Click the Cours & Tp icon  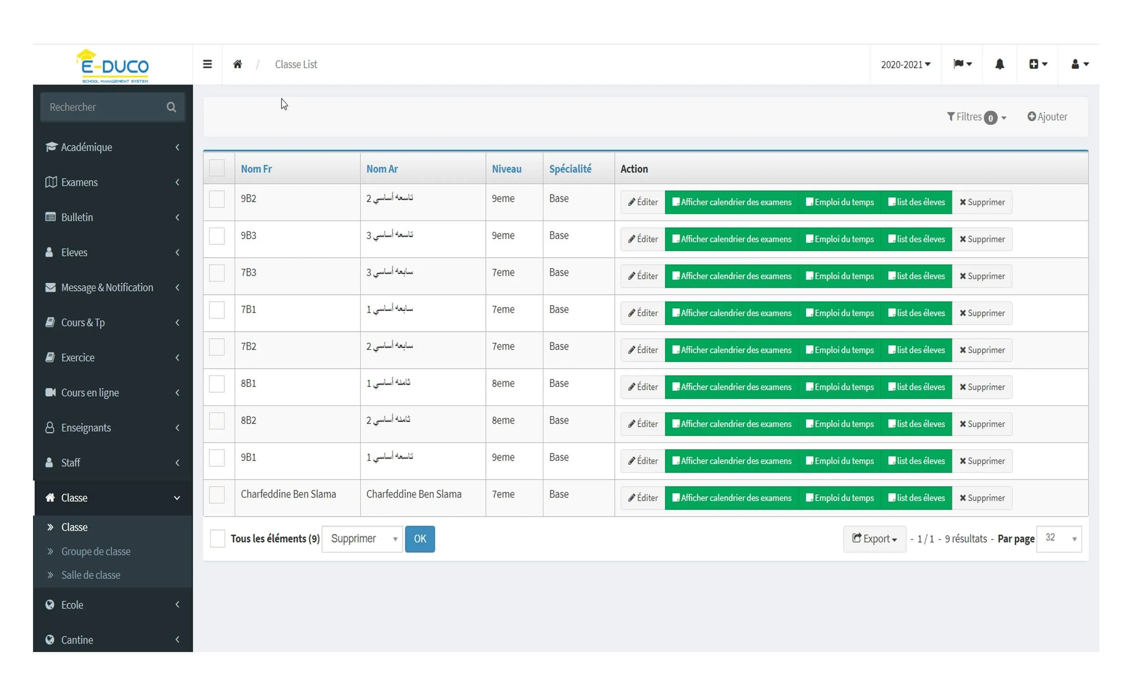tap(50, 322)
